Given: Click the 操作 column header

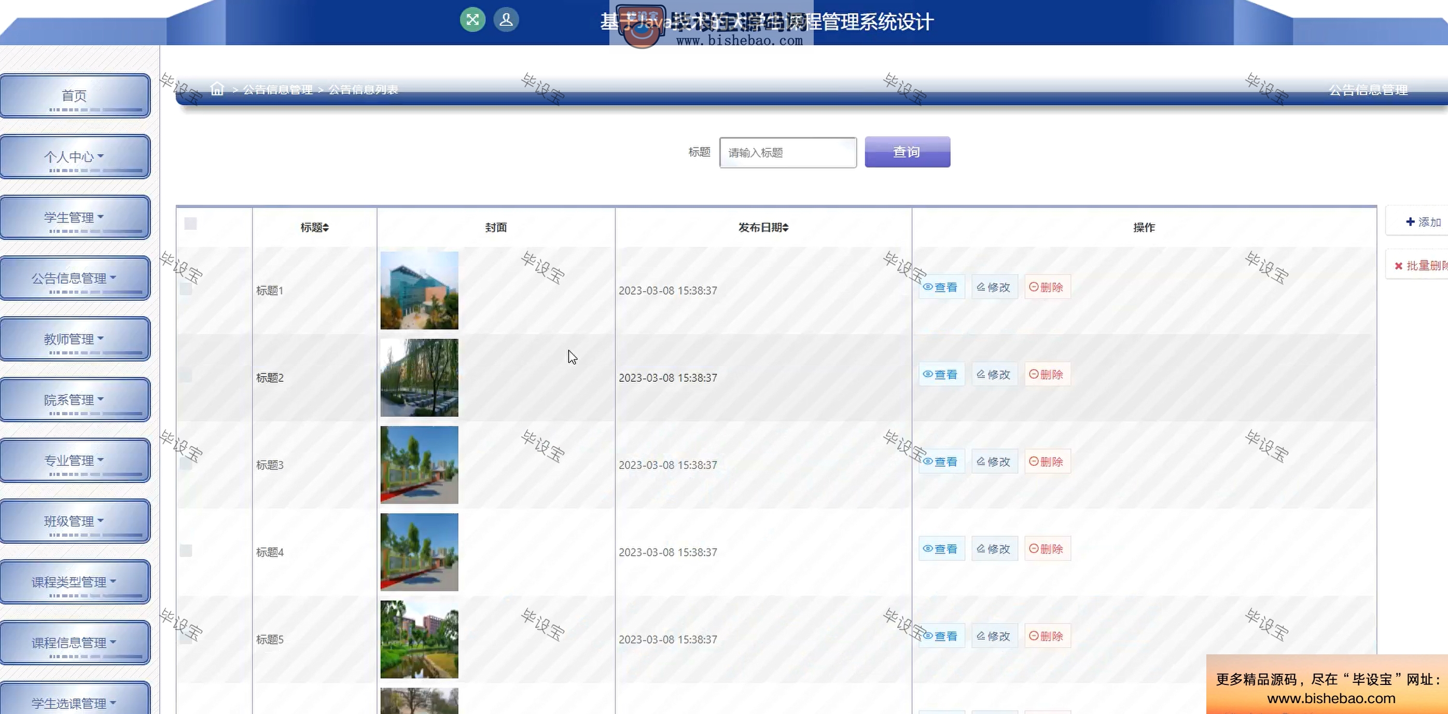Looking at the screenshot, I should coord(1144,228).
